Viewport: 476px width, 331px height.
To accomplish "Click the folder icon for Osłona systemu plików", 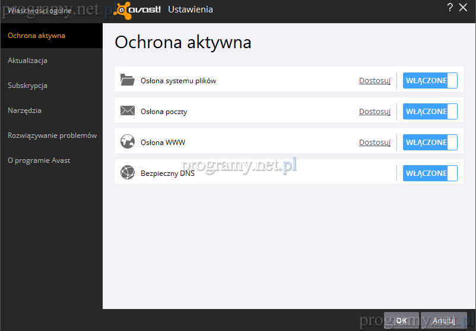I will pos(128,80).
